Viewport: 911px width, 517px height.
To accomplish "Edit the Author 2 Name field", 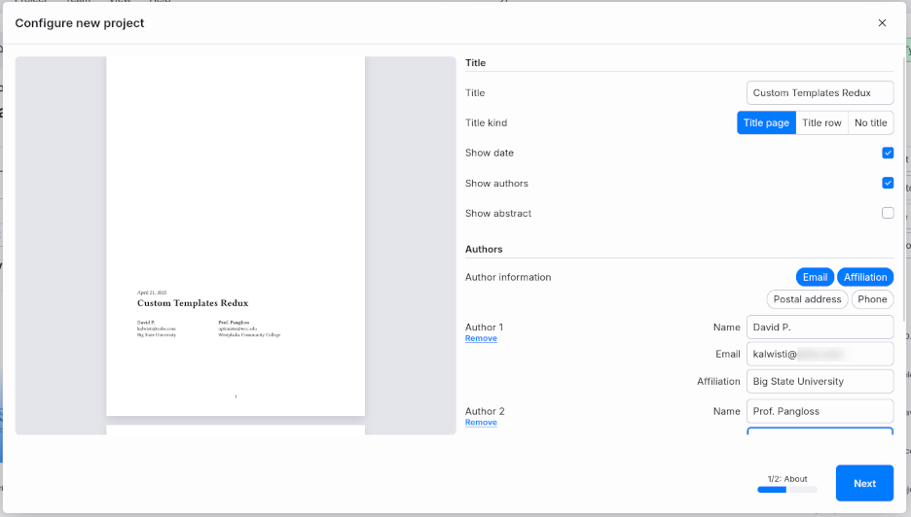I will [820, 411].
